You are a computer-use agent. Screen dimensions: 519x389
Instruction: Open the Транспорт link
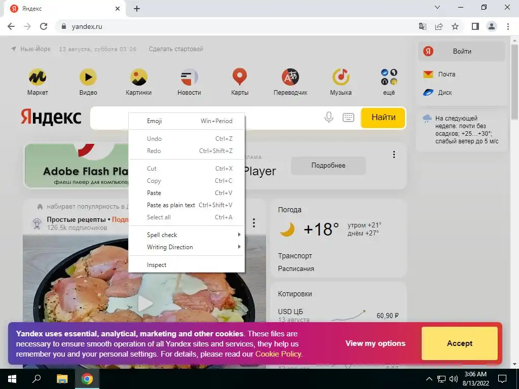click(x=295, y=256)
